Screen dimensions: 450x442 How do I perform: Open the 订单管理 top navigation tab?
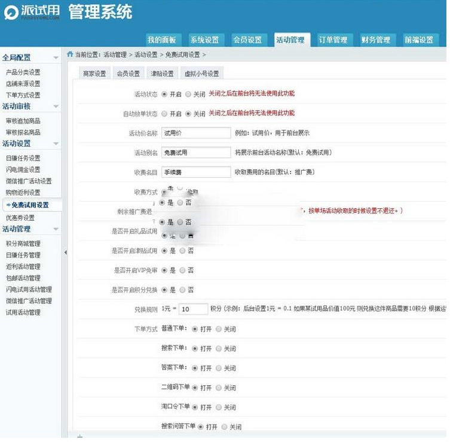332,40
